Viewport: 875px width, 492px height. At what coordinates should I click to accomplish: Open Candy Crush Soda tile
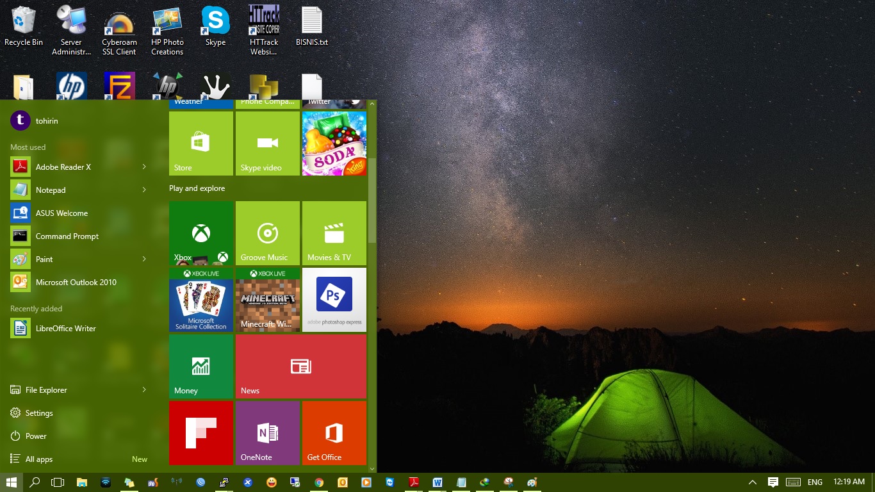pos(334,143)
